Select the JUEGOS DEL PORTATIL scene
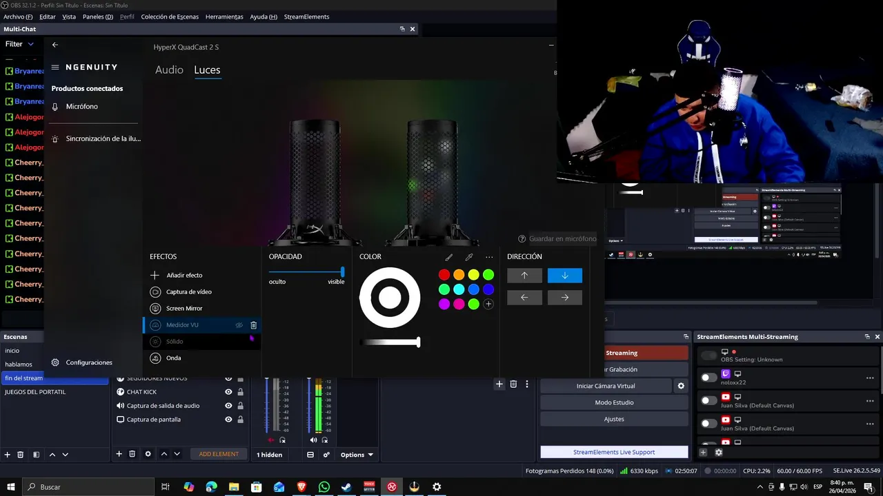The height and width of the screenshot is (496, 883). click(54, 392)
